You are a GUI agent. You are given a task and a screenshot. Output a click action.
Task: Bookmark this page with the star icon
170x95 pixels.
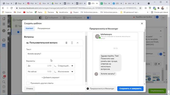tap(141, 8)
